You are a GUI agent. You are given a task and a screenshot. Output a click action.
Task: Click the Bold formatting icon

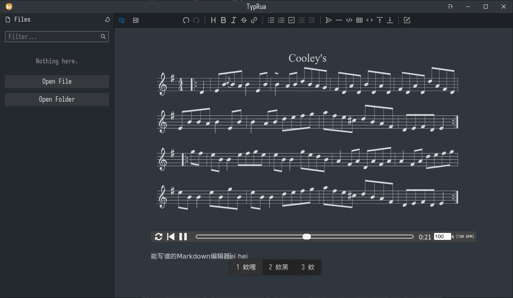click(223, 20)
